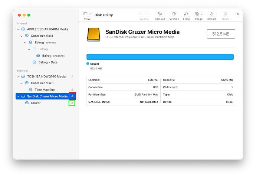The image size is (256, 177).
Task: Select Container disk1 in sidebar
Action: point(46,36)
